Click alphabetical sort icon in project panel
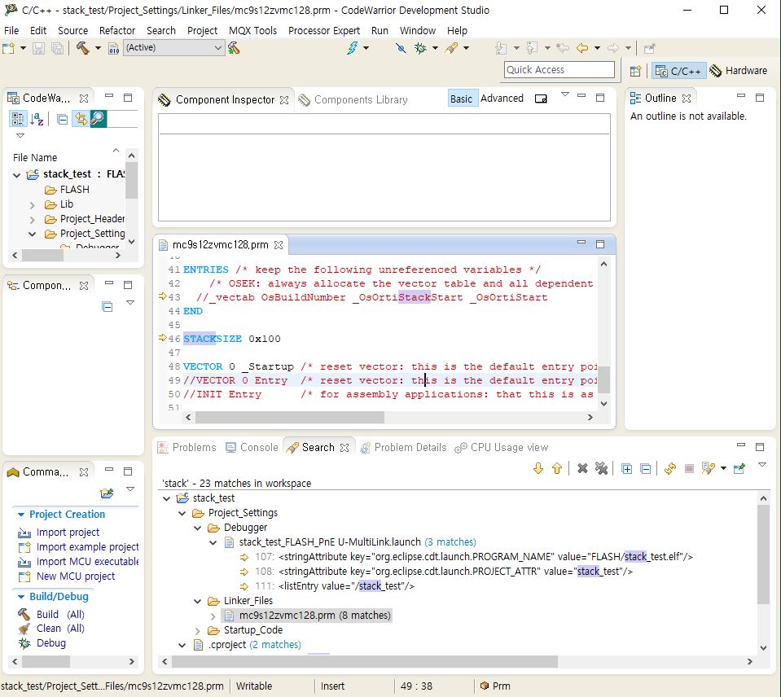Viewport: 781px width, 697px height. pos(37,119)
